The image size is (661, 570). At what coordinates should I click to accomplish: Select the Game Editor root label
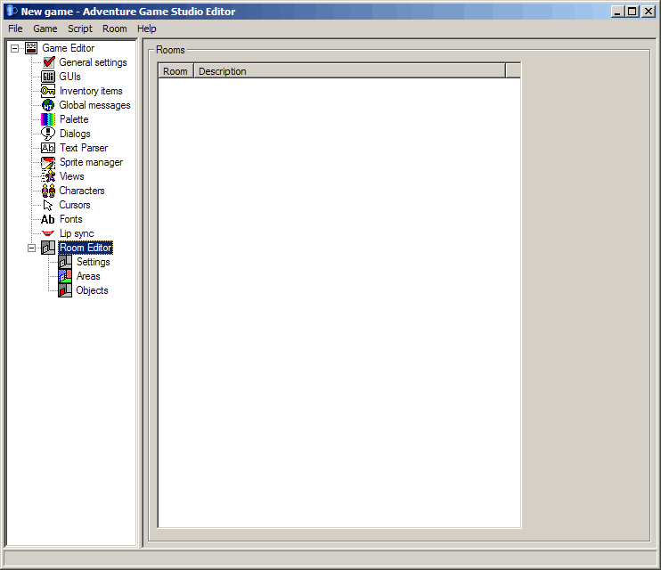69,48
